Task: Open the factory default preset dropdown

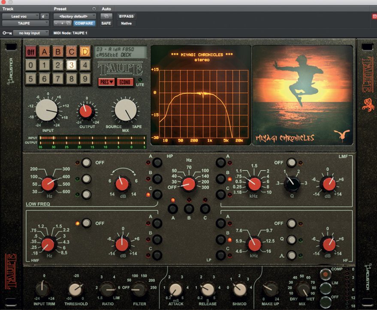Action: (x=75, y=16)
